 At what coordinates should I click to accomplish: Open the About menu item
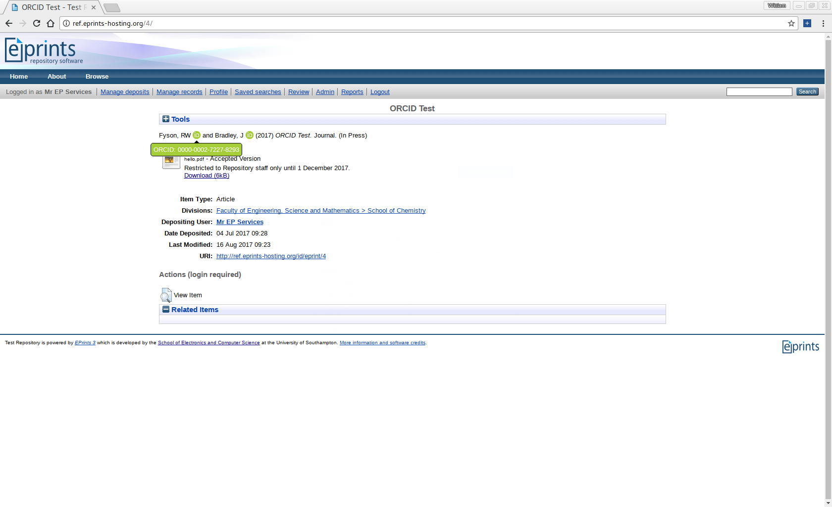coord(56,77)
